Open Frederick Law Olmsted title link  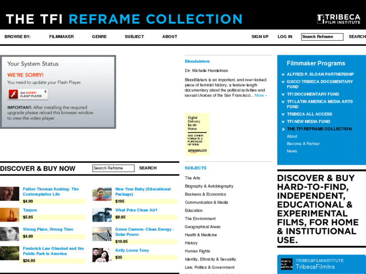[x=53, y=251]
